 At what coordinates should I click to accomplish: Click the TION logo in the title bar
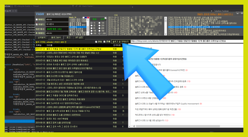(x=40, y=14)
